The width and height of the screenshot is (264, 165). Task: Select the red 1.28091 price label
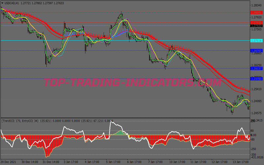tap(256, 13)
